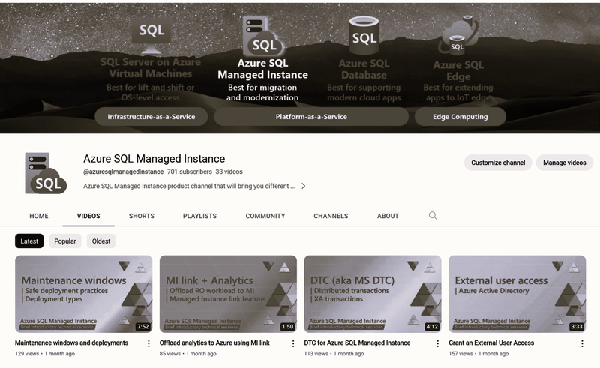Image resolution: width=600 pixels, height=368 pixels.
Task: Switch to the SHORTS tab
Action: [142, 216]
